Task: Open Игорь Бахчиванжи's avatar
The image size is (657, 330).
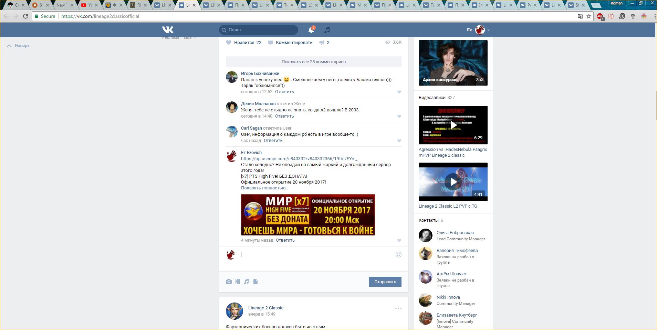Action: pyautogui.click(x=232, y=77)
